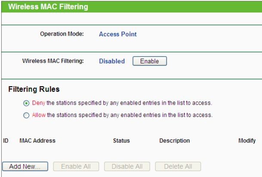262x177 pixels.
Task: Click the Wireless MAC Filtering field label
Action: (x=53, y=61)
